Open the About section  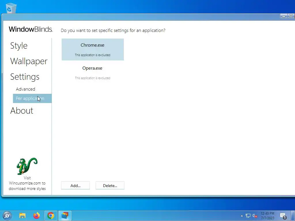pyautogui.click(x=22, y=110)
